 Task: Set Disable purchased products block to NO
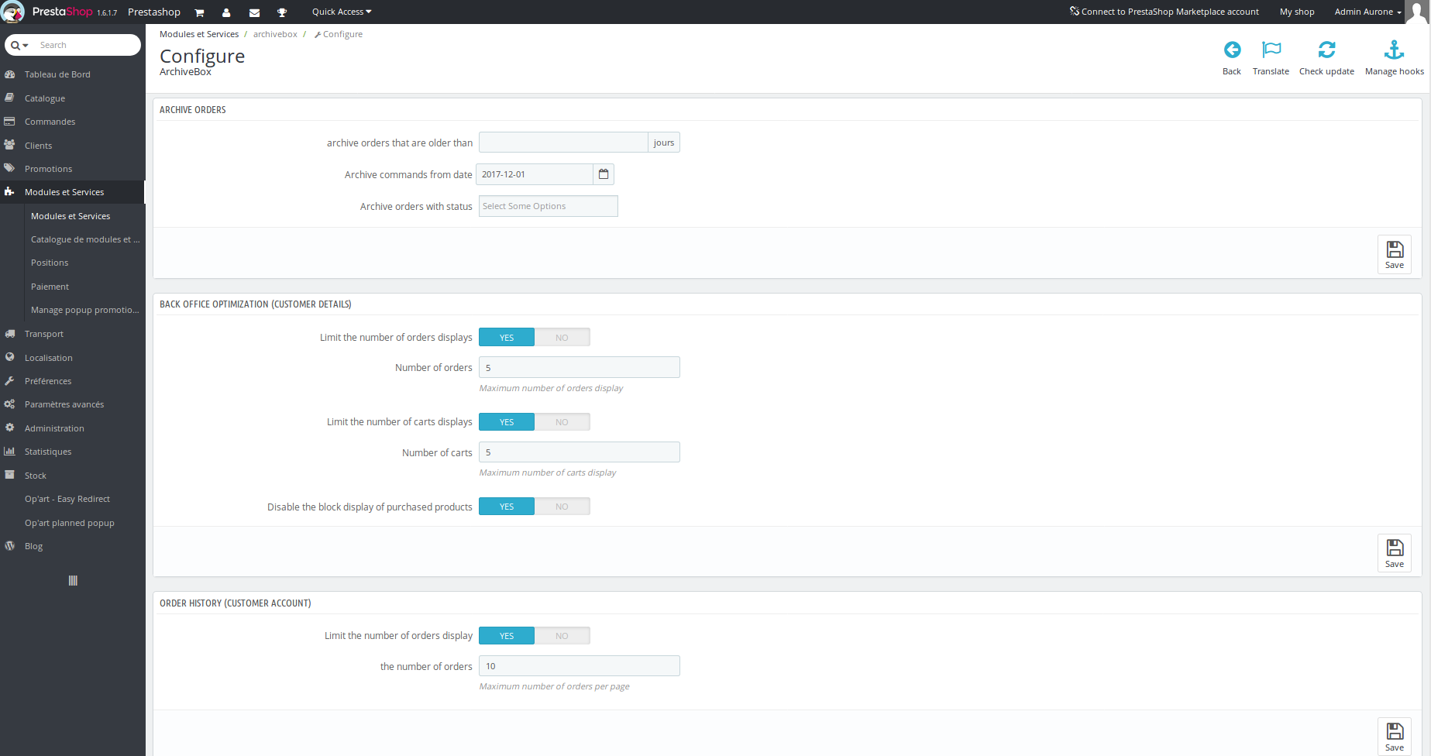coord(562,507)
